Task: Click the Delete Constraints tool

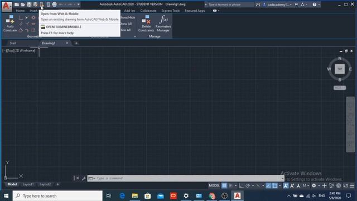Action: tap(146, 23)
